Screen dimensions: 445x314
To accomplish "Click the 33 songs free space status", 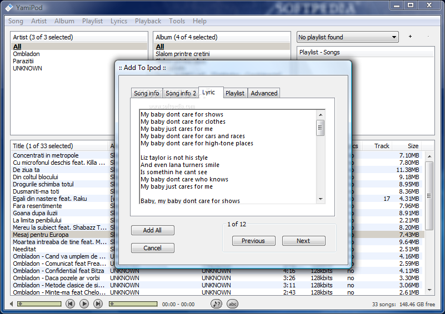I will pyautogui.click(x=403, y=305).
